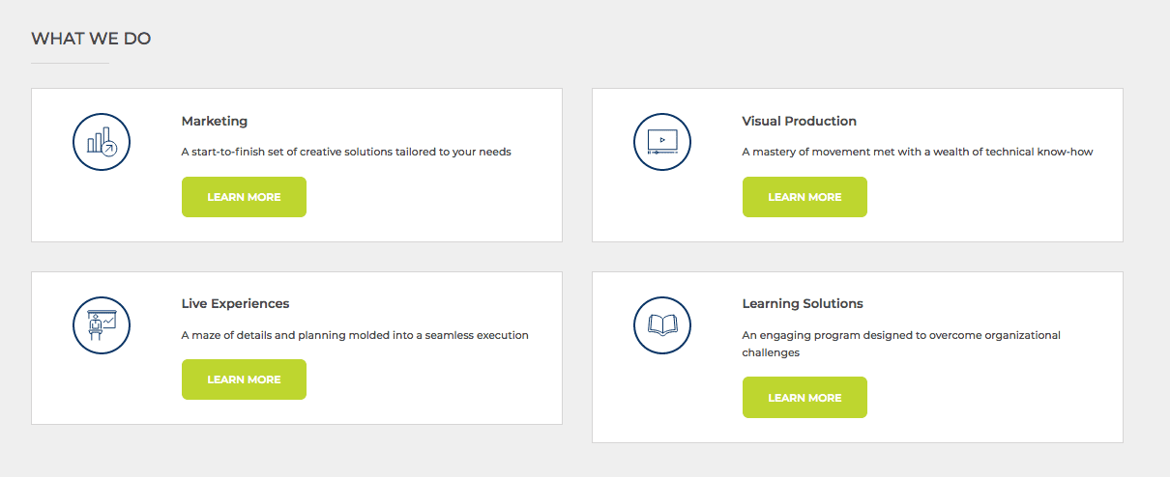This screenshot has height=477, width=1170.
Task: Click the Learning Solutions open book icon
Action: 662,324
